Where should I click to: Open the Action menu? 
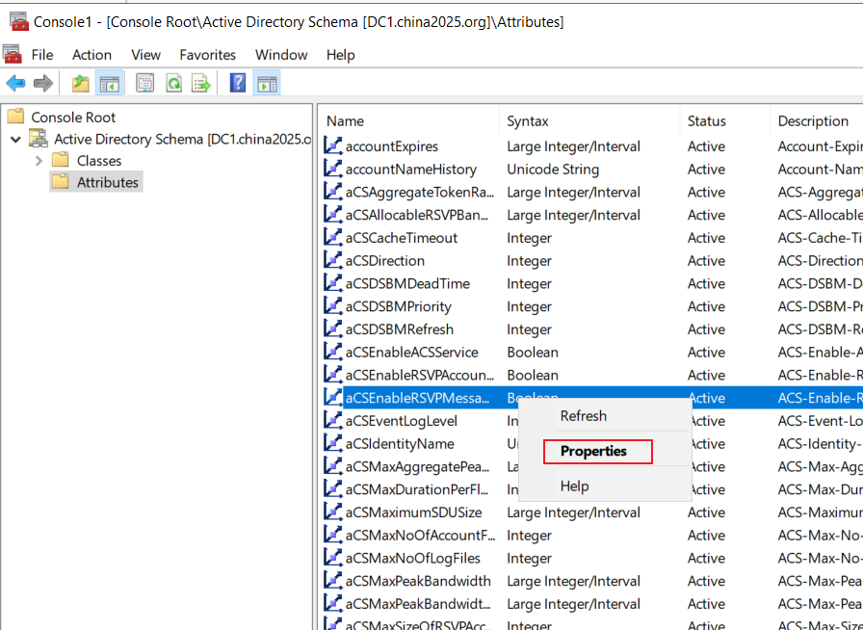pos(92,55)
